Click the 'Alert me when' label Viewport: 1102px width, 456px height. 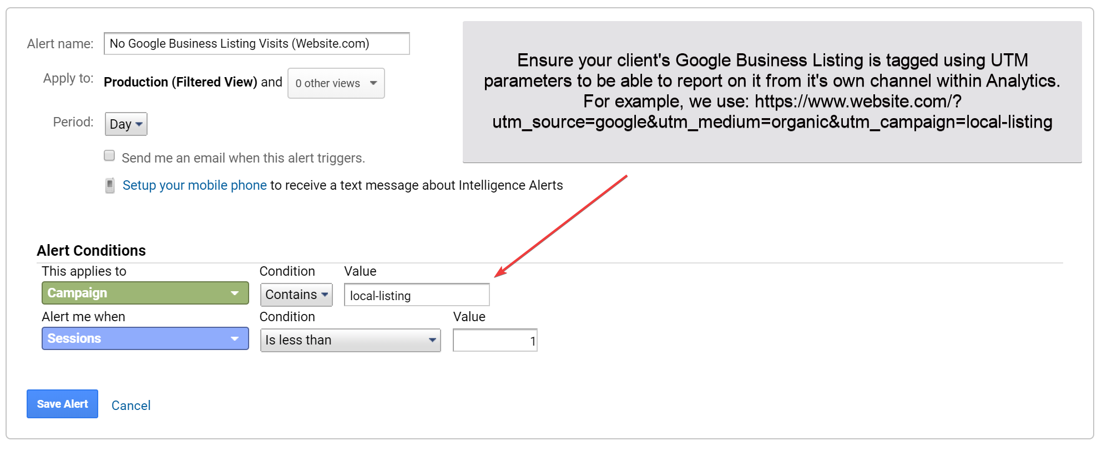[x=83, y=317]
